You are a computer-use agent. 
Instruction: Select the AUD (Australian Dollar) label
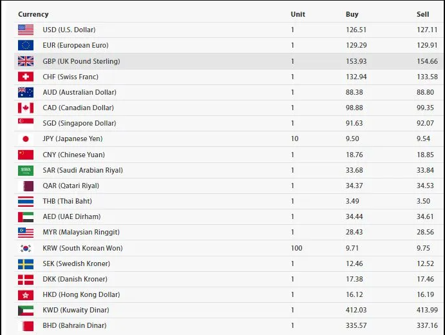(x=79, y=92)
